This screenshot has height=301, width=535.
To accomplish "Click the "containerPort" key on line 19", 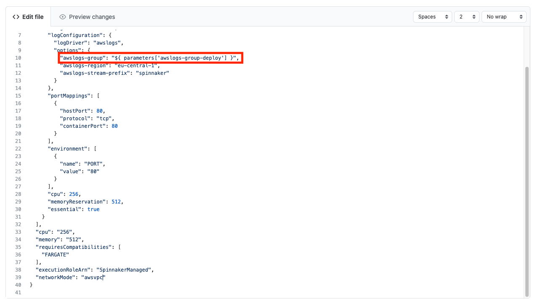I will tap(83, 126).
